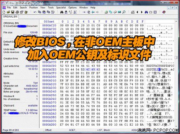Click the Open file folder icon
Screen dimensions: 180x134
8,12
